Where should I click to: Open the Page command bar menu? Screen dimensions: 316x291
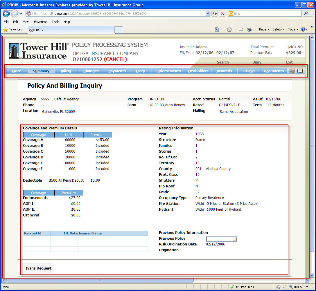(x=264, y=29)
